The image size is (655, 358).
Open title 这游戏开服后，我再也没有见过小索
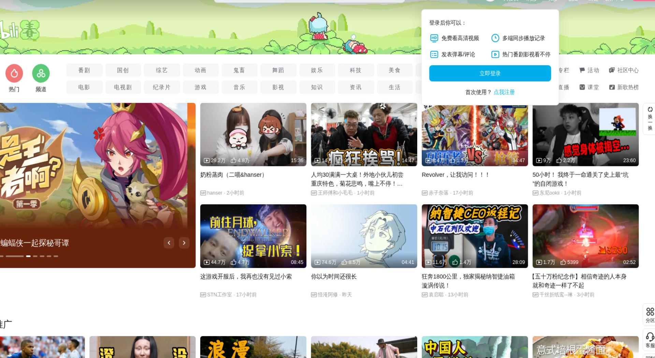(x=246, y=277)
